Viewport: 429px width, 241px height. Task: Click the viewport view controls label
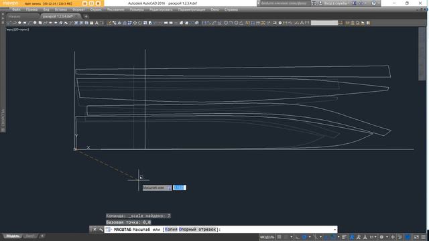point(17,29)
